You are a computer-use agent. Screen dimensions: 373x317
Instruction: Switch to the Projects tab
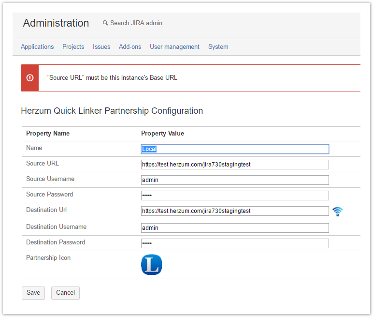[x=73, y=47]
